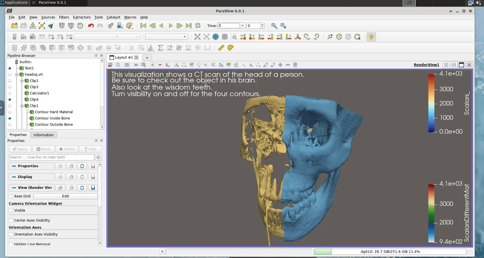Click the reset camera icon

(x=198, y=37)
